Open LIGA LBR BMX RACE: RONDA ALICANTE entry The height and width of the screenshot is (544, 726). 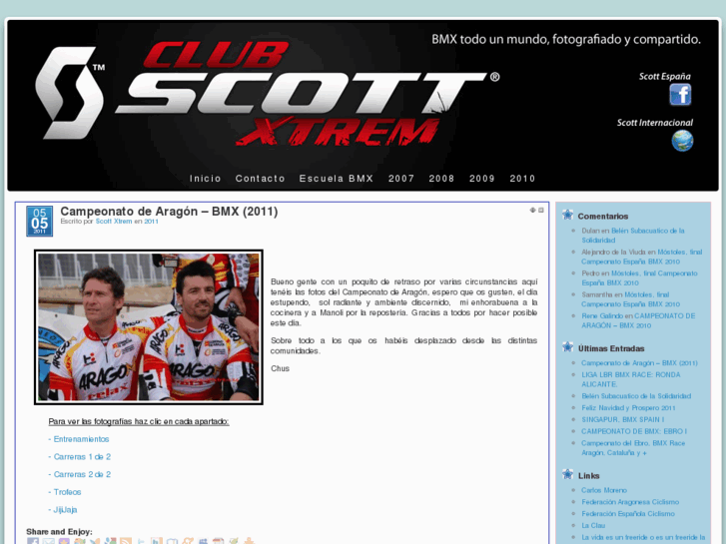(631, 379)
